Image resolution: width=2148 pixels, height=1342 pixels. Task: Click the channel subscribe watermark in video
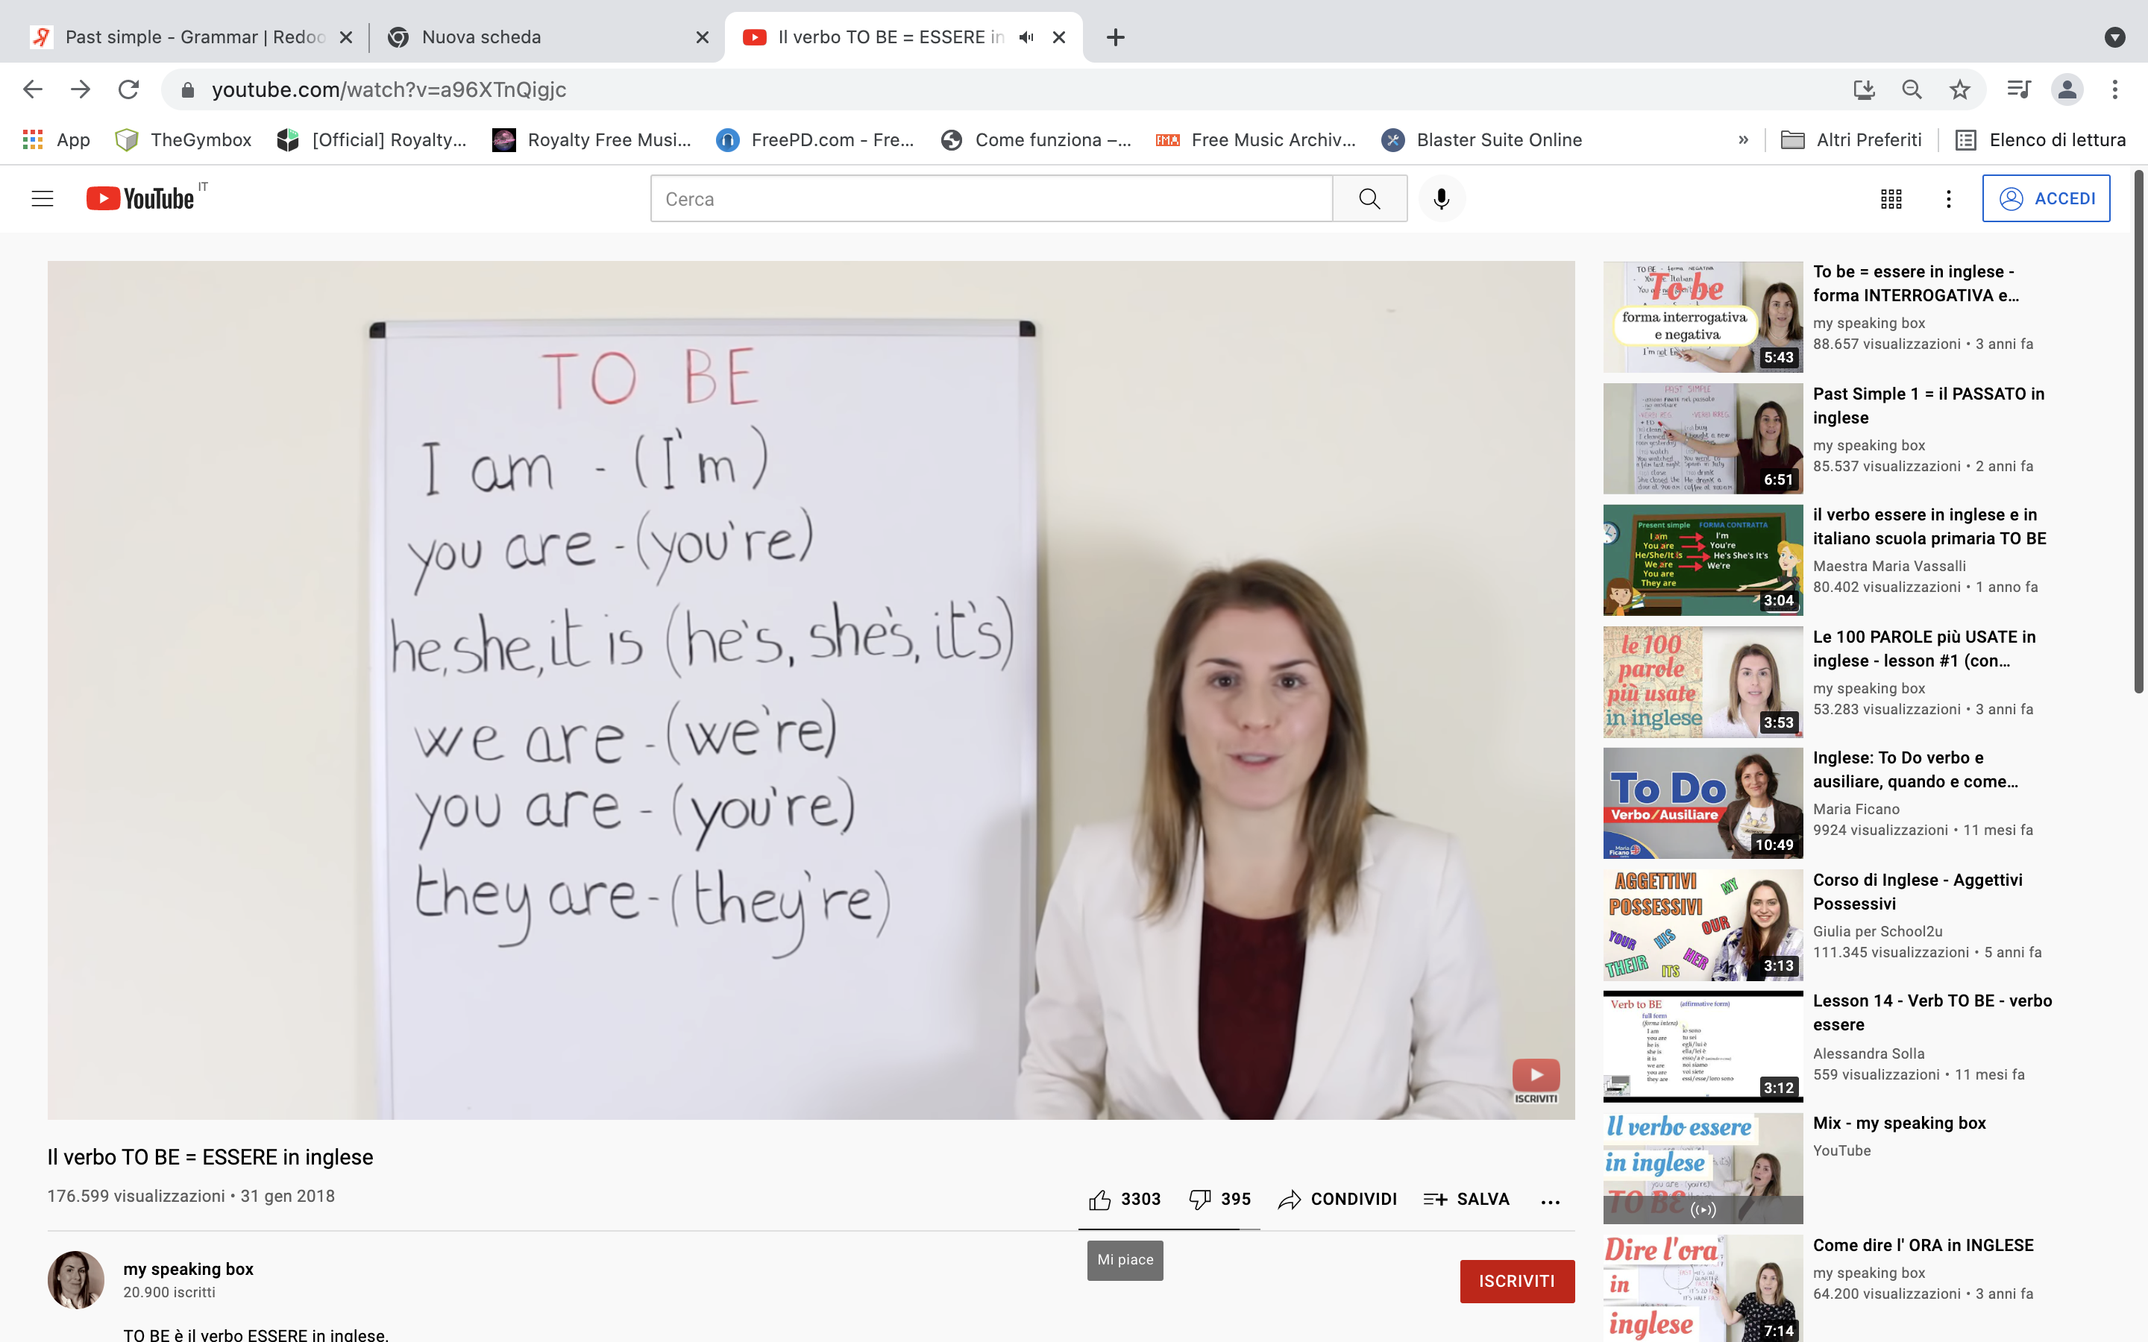coord(1536,1077)
